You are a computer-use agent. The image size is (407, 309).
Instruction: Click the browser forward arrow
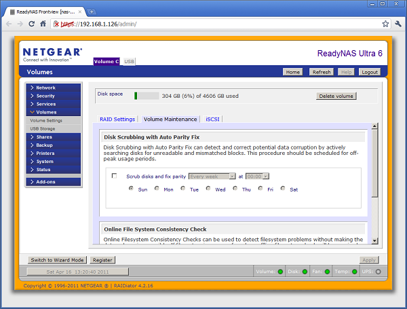20,24
